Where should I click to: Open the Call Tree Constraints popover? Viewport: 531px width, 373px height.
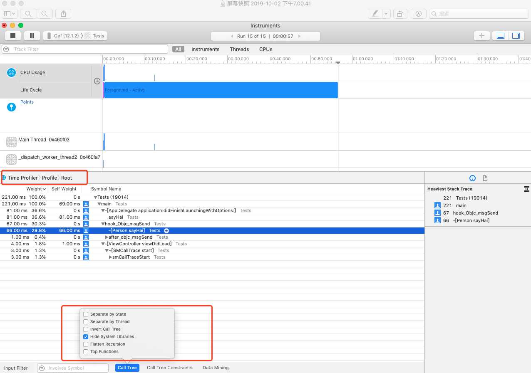coord(170,368)
